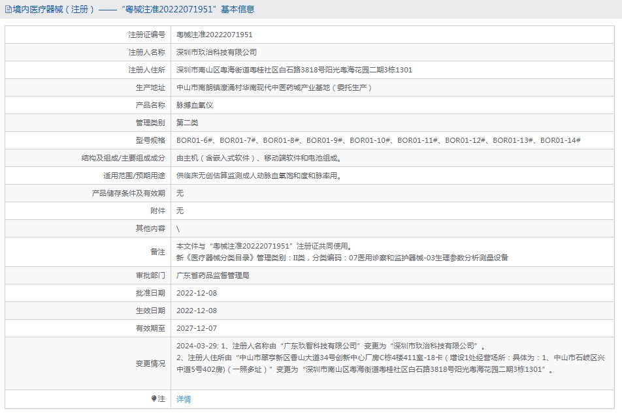The width and height of the screenshot is (622, 413).
Task: Select registration number 粤械注准20222071951 value
Action: point(214,35)
